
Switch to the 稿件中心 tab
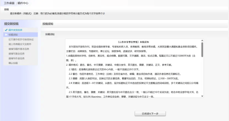(x=23, y=3)
